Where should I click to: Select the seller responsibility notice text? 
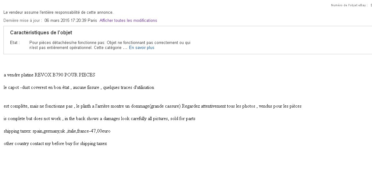pos(58,12)
